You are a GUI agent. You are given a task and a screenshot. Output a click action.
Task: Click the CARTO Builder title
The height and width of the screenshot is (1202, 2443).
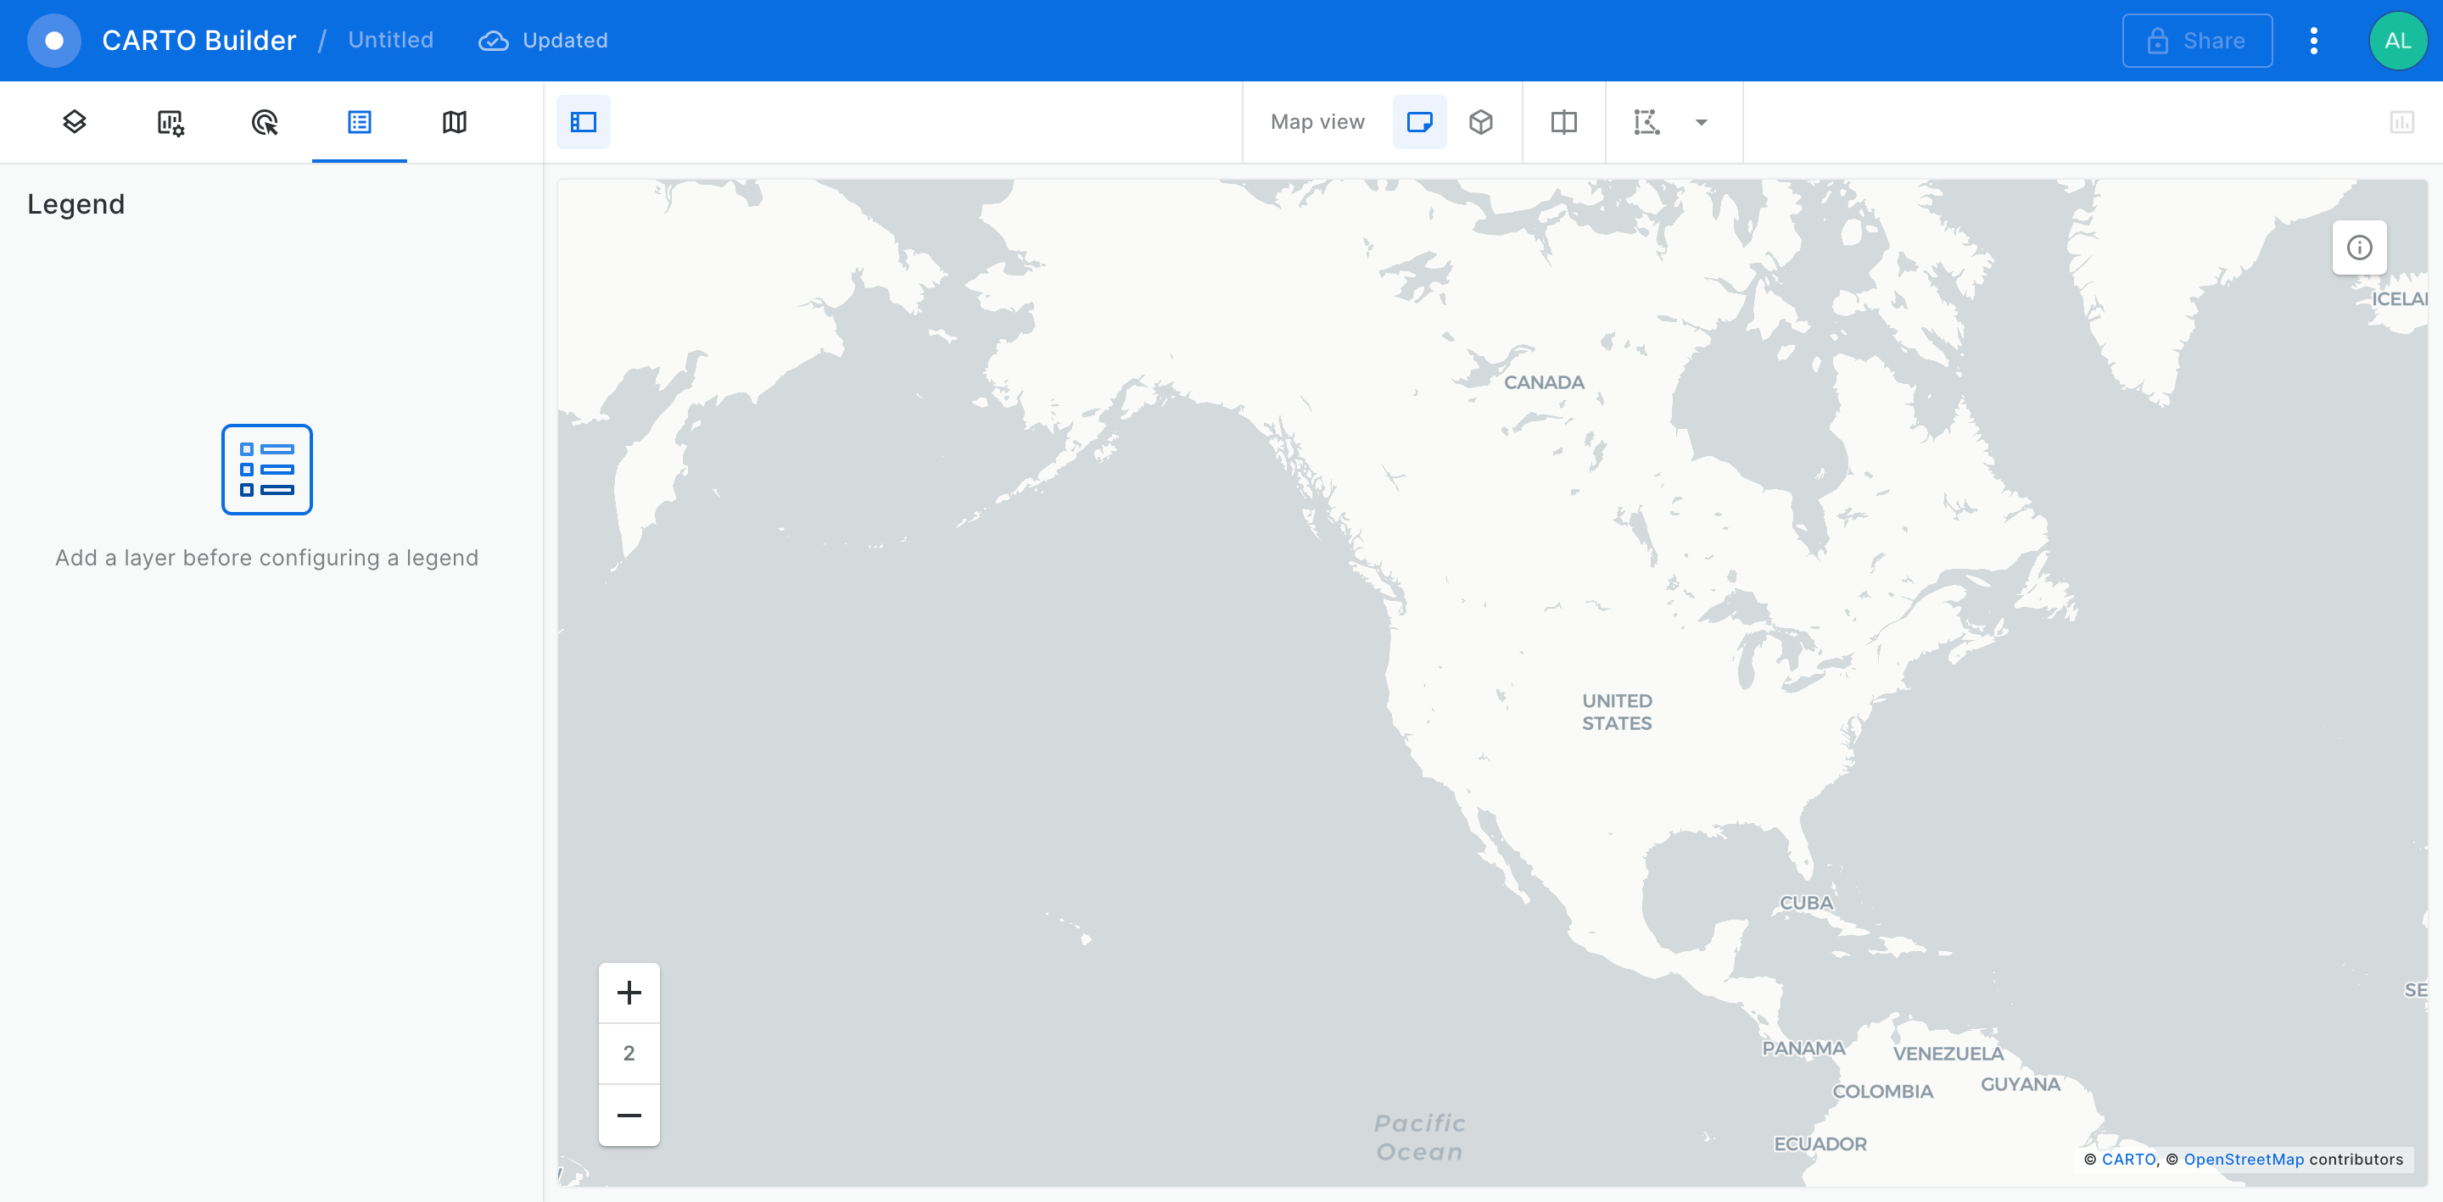tap(199, 41)
